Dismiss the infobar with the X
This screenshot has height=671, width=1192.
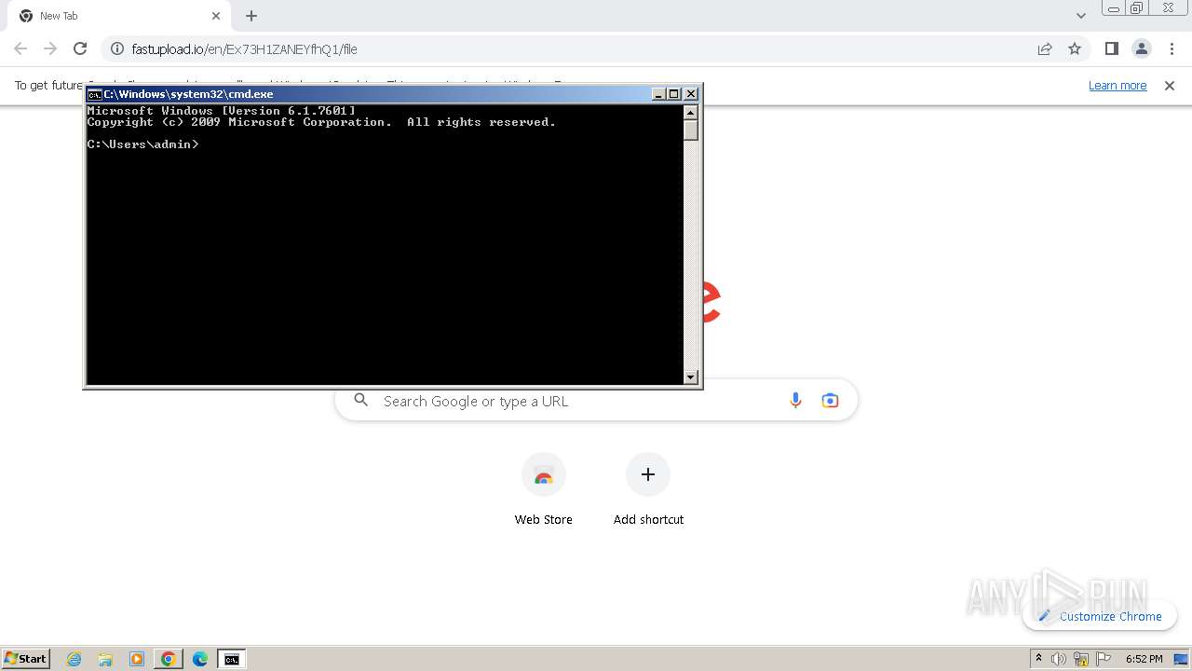tap(1170, 85)
